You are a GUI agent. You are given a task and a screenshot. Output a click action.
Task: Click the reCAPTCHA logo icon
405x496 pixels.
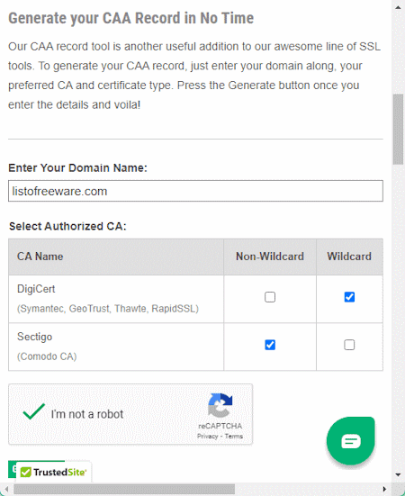pos(220,405)
